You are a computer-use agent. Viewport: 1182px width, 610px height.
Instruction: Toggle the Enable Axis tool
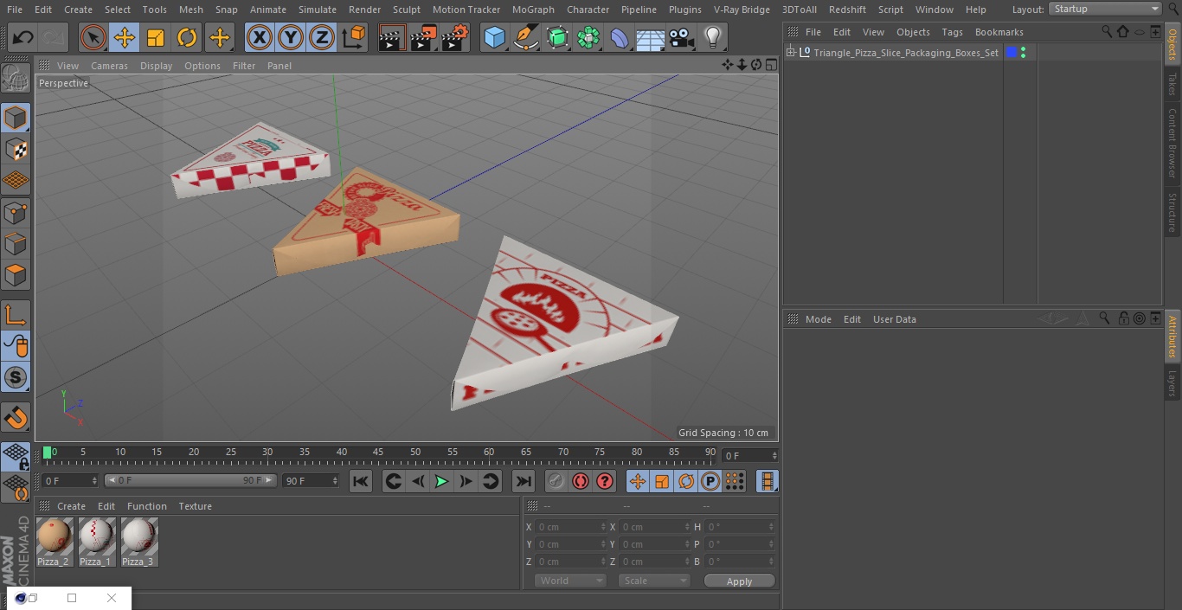tap(16, 316)
